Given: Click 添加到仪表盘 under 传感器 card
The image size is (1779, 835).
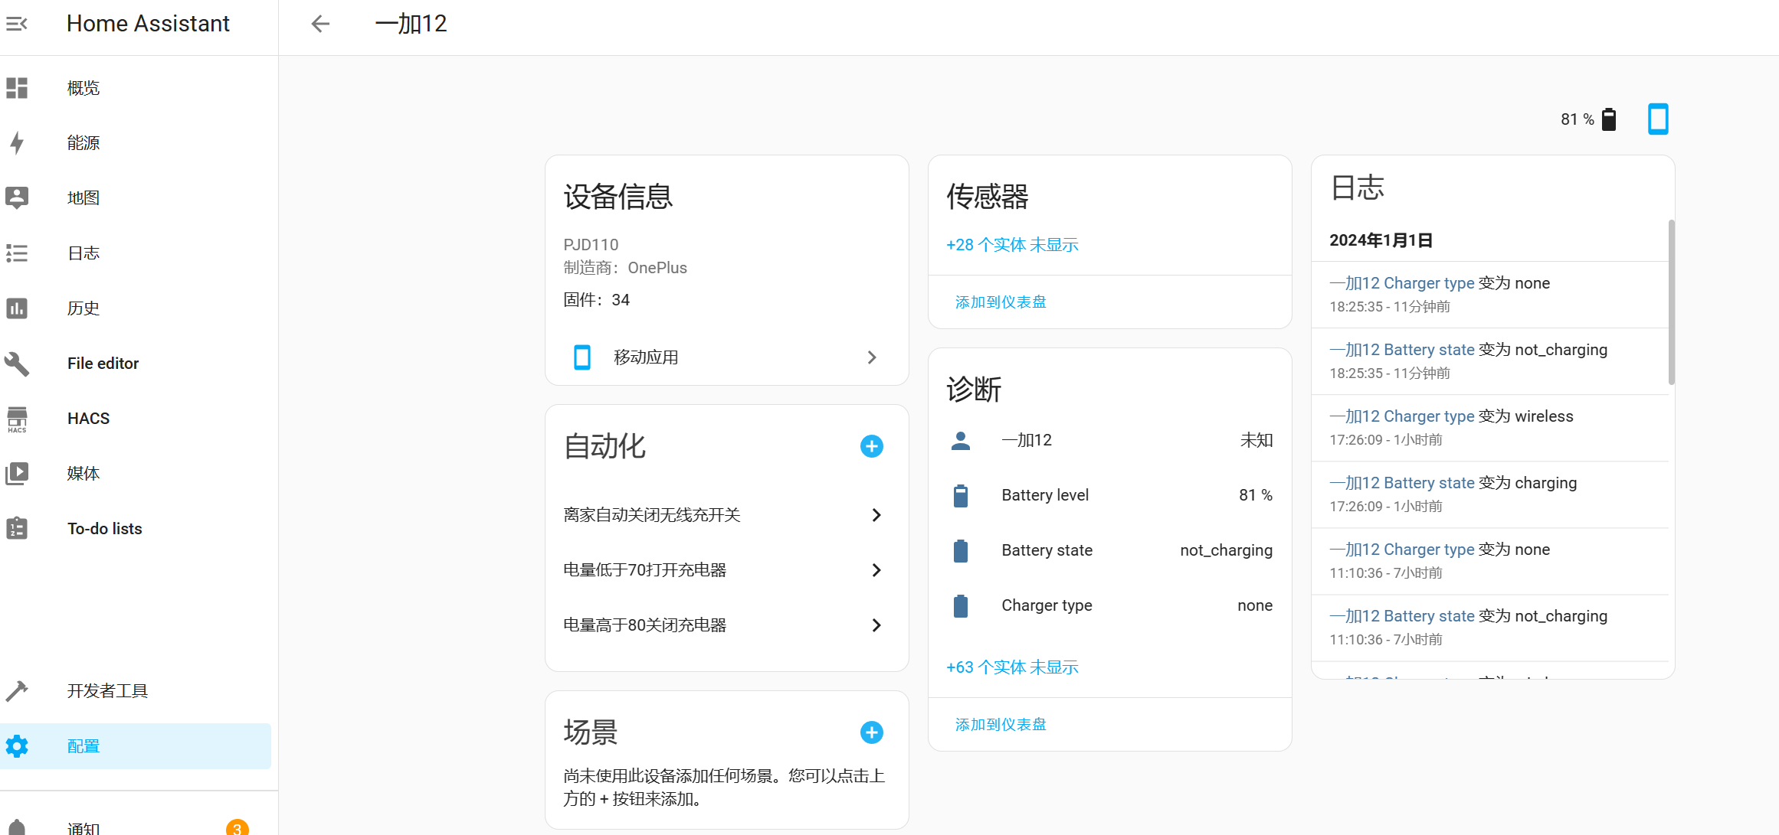Looking at the screenshot, I should click(1001, 302).
